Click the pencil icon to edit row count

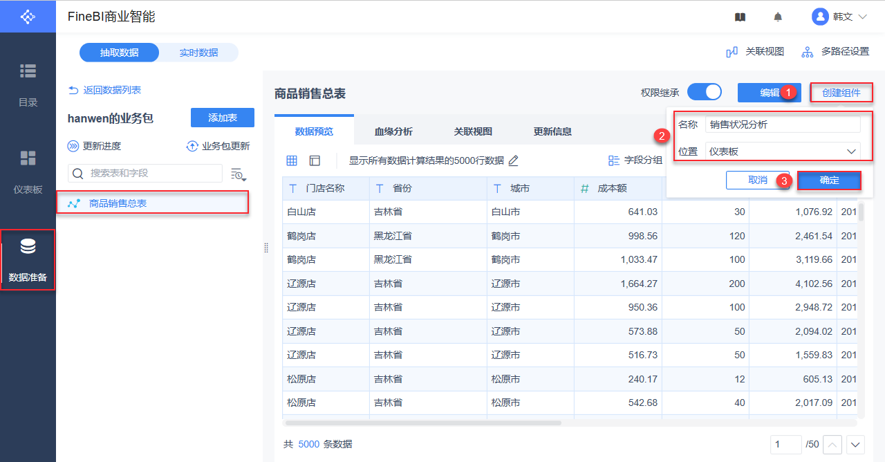click(513, 160)
